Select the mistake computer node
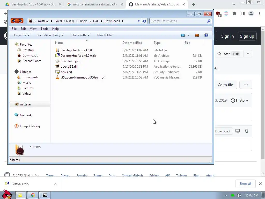The image size is (265, 199). tap(30, 104)
